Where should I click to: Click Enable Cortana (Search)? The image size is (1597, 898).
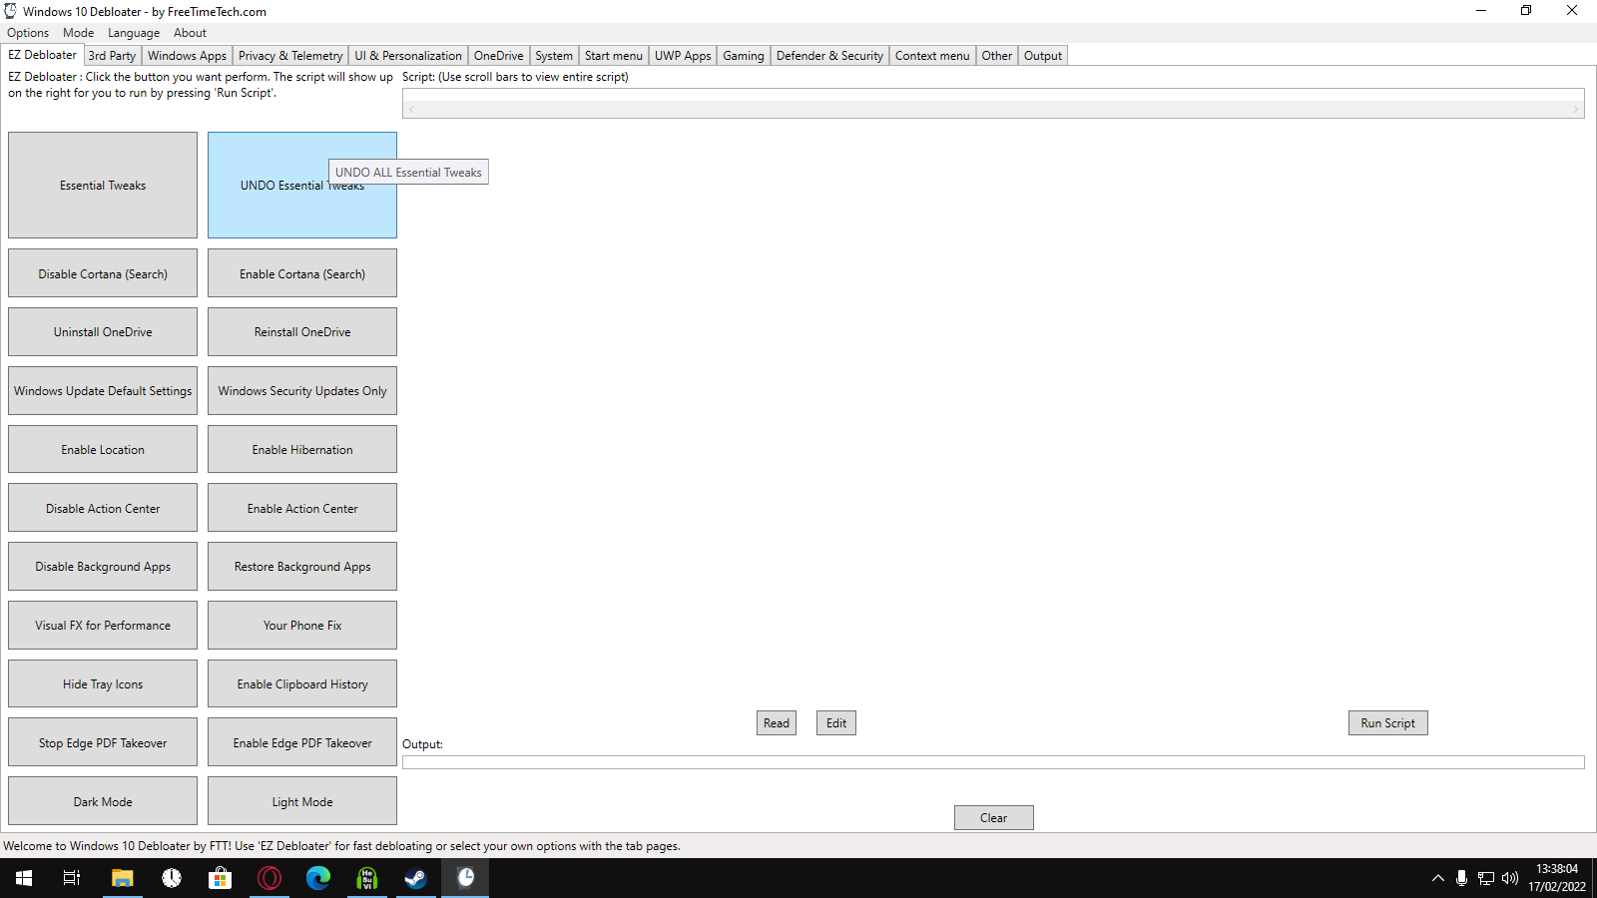(302, 273)
